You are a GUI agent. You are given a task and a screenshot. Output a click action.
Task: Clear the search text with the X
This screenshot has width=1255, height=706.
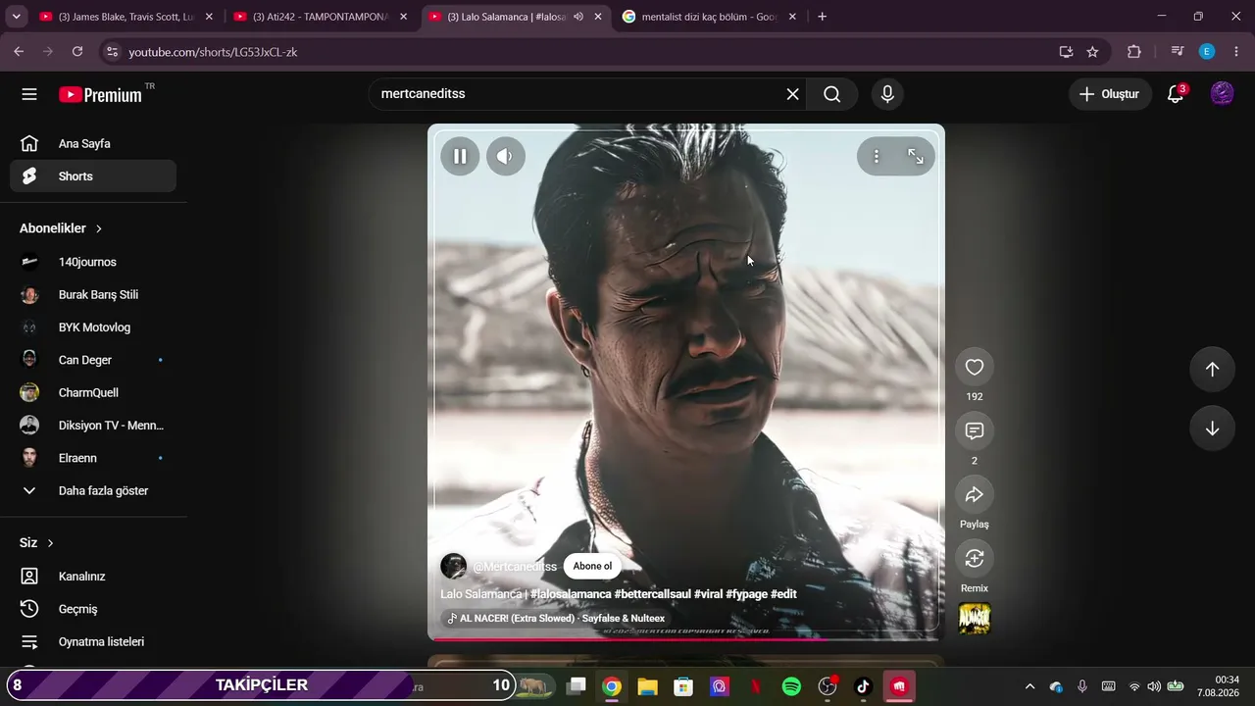pyautogui.click(x=792, y=94)
